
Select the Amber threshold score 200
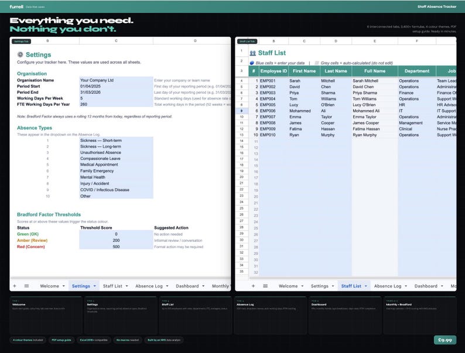coord(116,241)
